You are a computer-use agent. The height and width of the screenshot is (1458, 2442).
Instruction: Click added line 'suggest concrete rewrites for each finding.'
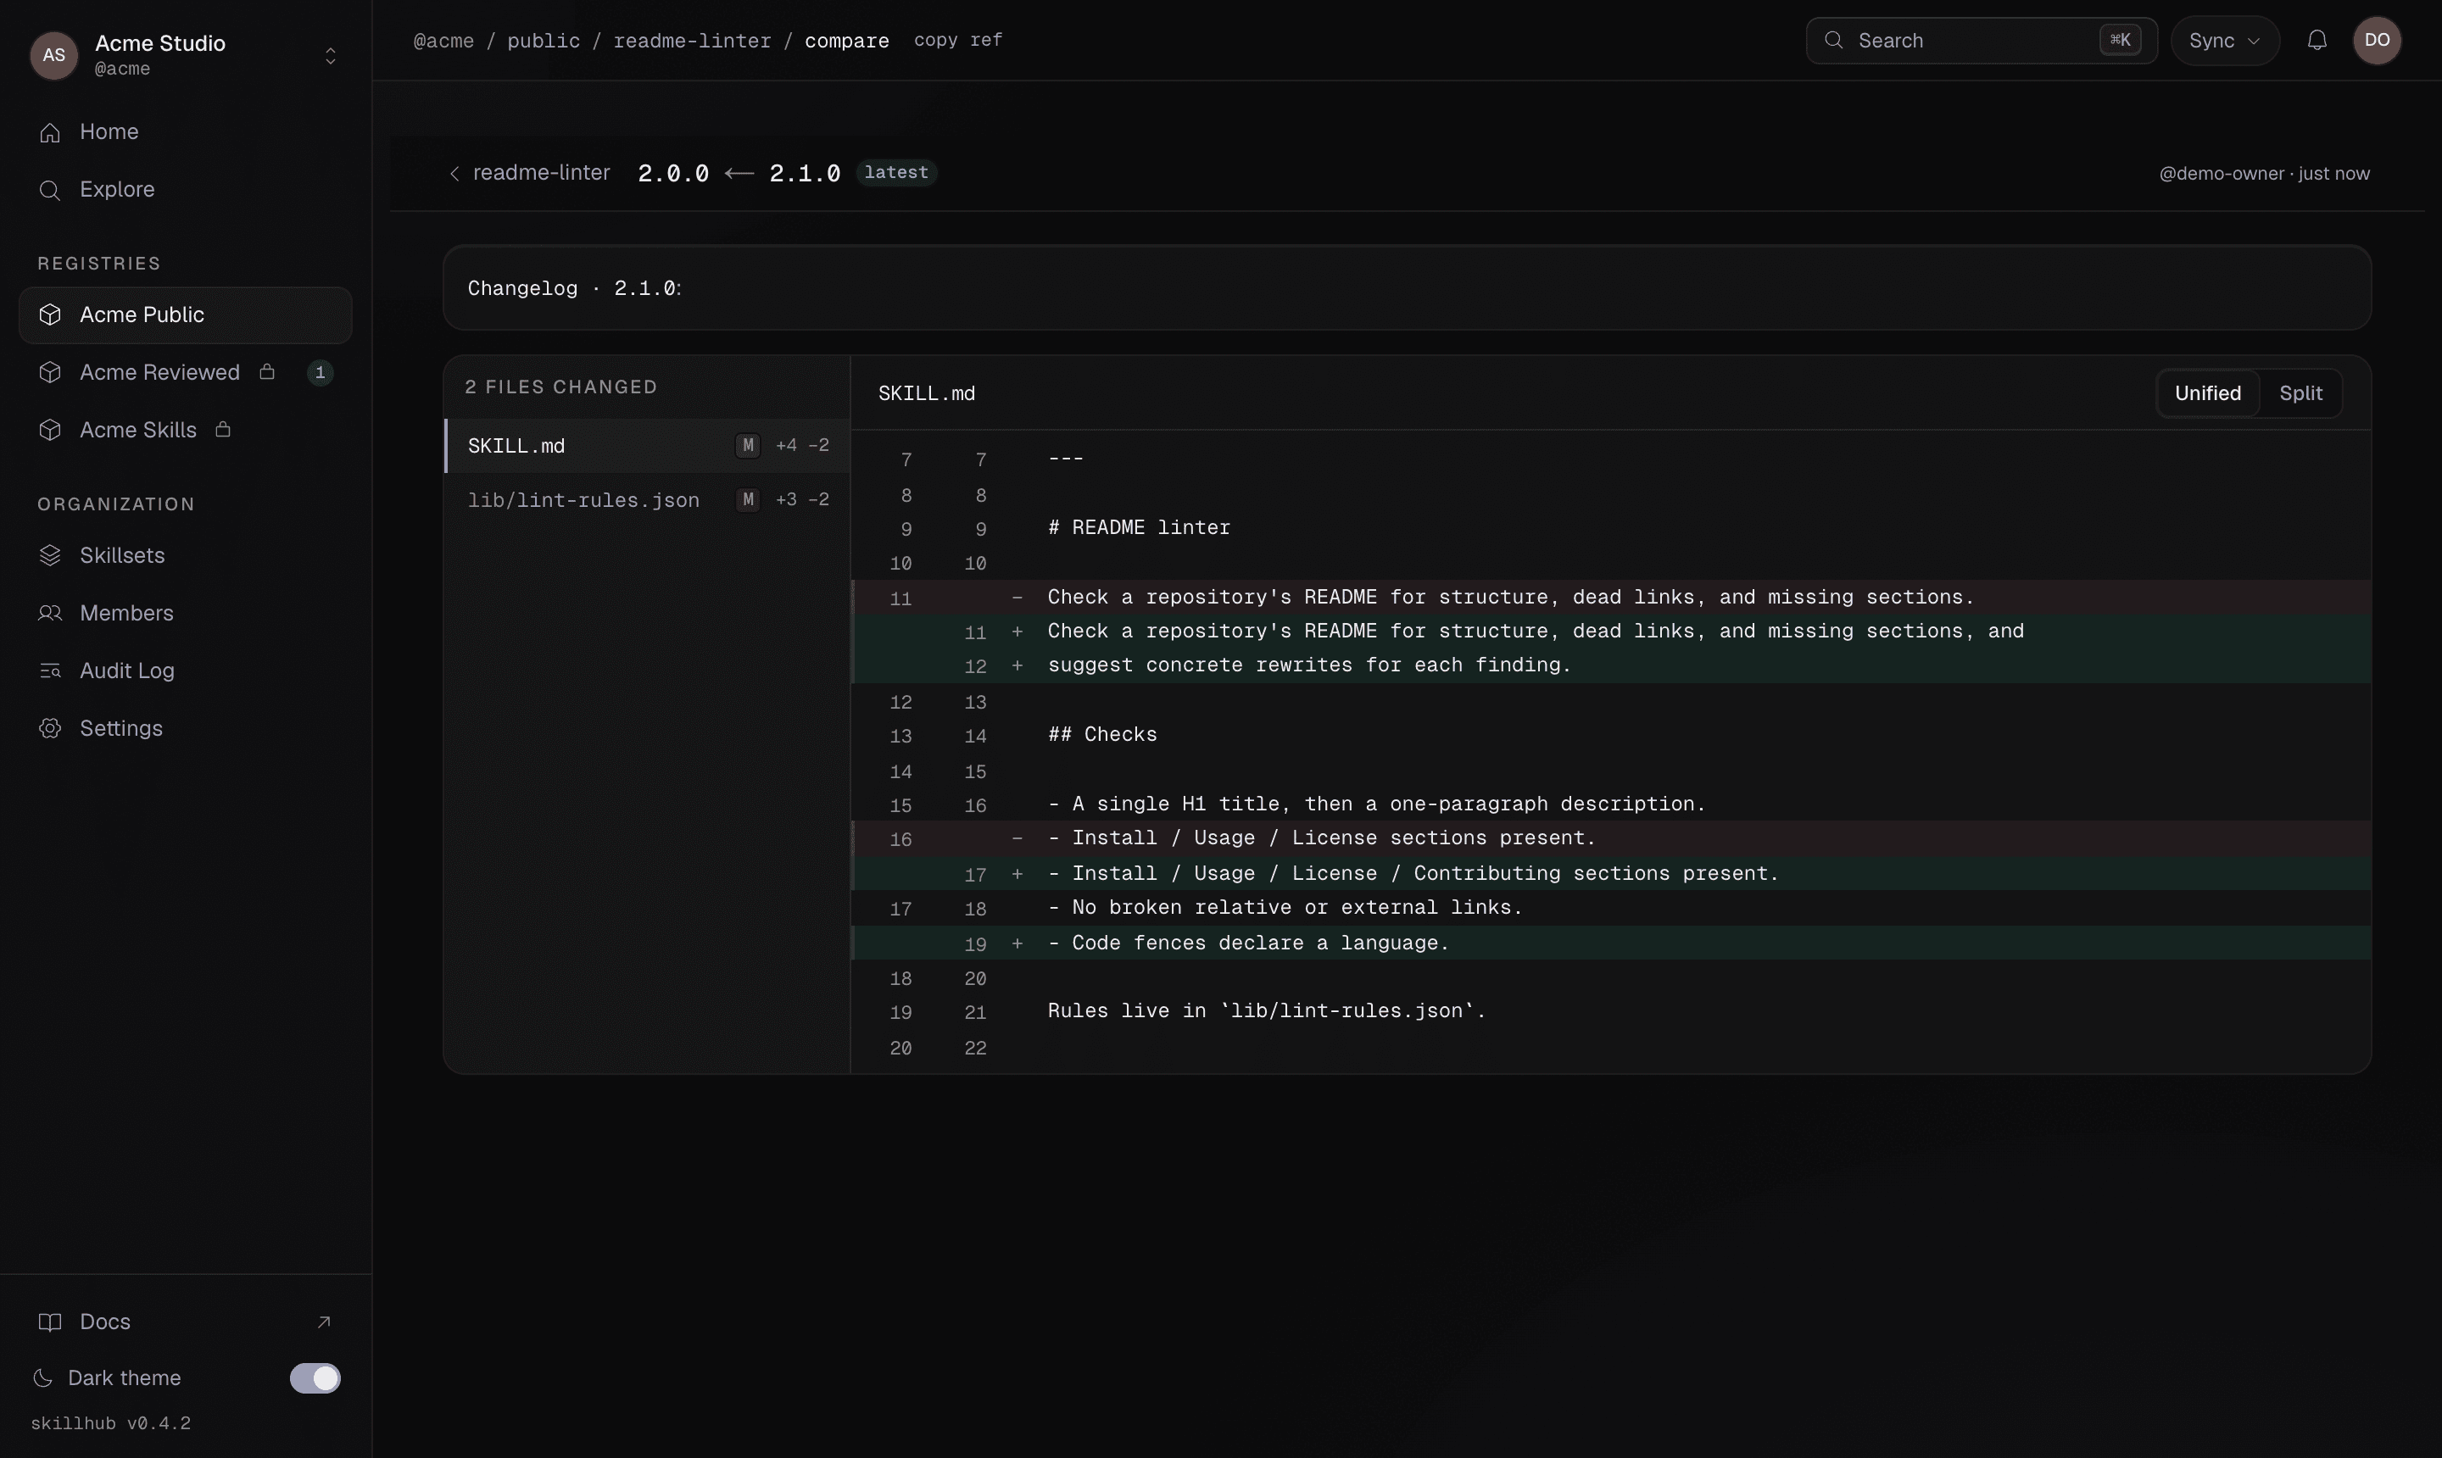tap(1611, 665)
